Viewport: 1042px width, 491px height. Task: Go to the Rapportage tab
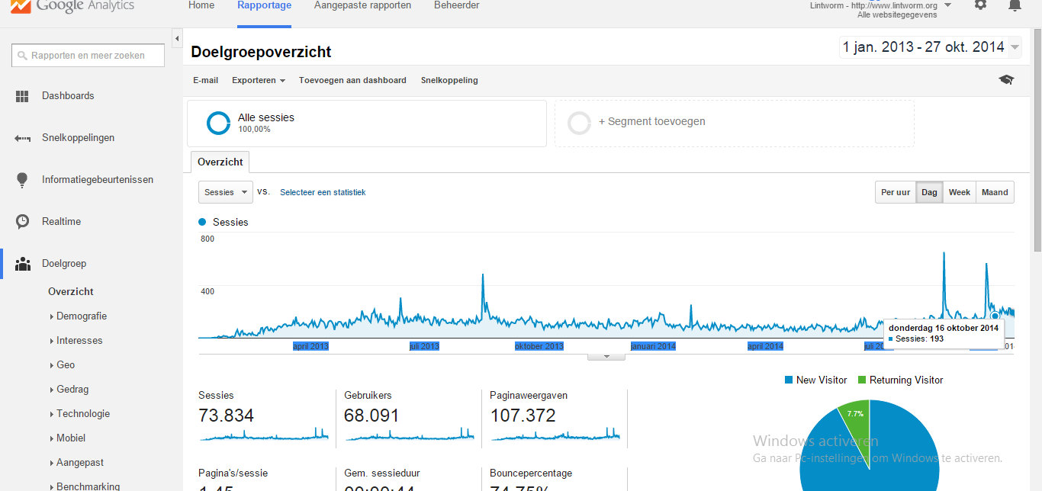[264, 5]
